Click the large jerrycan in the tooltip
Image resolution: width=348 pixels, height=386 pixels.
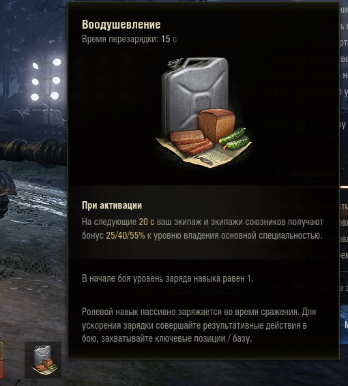[194, 95]
